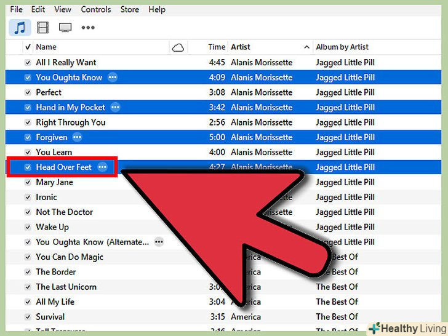The image size is (448, 336).
Task: Click the checkmark column header
Action: click(x=28, y=47)
